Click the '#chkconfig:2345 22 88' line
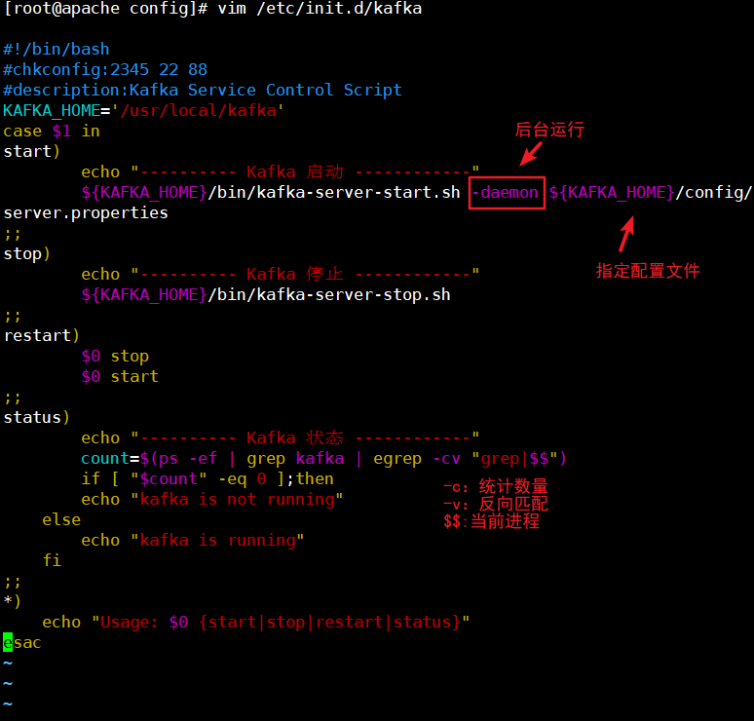Screen dimensions: 754x721 (105, 70)
